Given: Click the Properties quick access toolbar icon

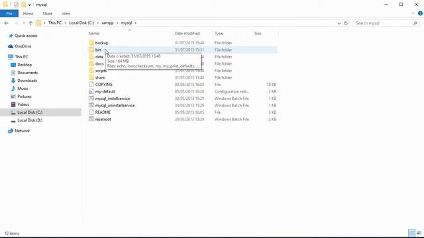Looking at the screenshot, I should click(x=16, y=5).
